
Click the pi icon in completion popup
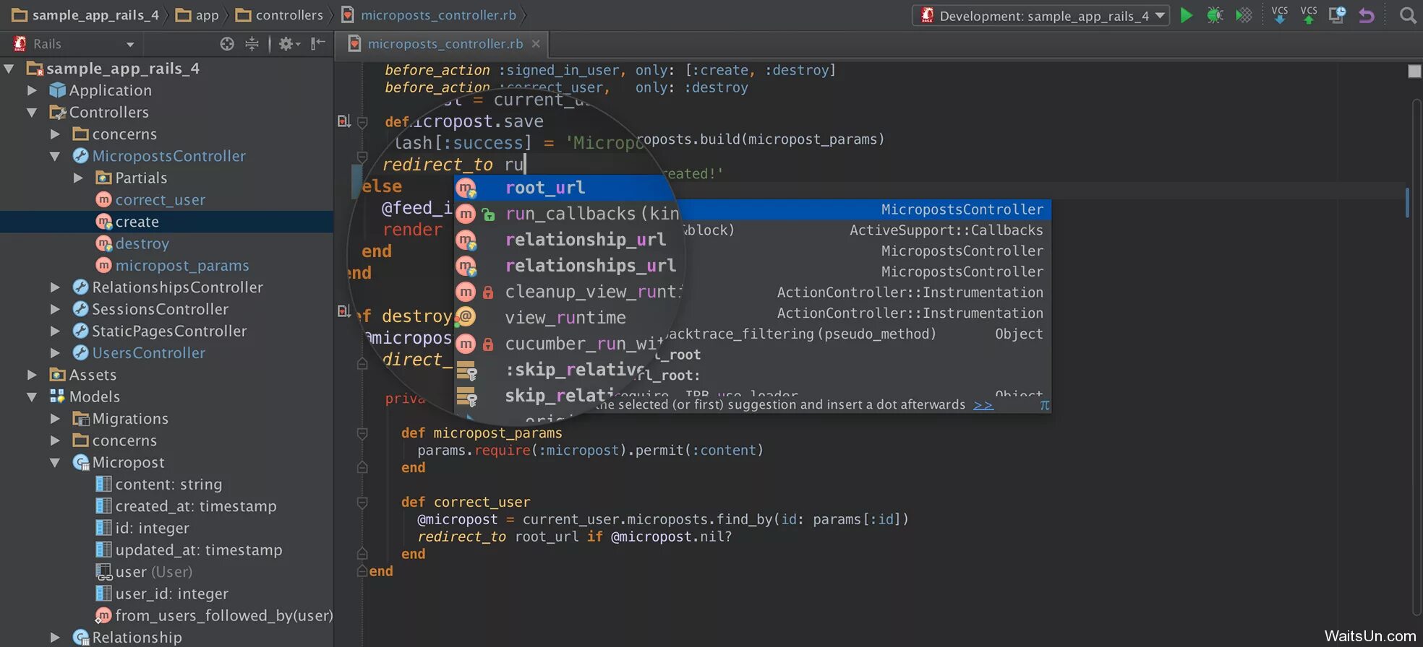[1044, 405]
